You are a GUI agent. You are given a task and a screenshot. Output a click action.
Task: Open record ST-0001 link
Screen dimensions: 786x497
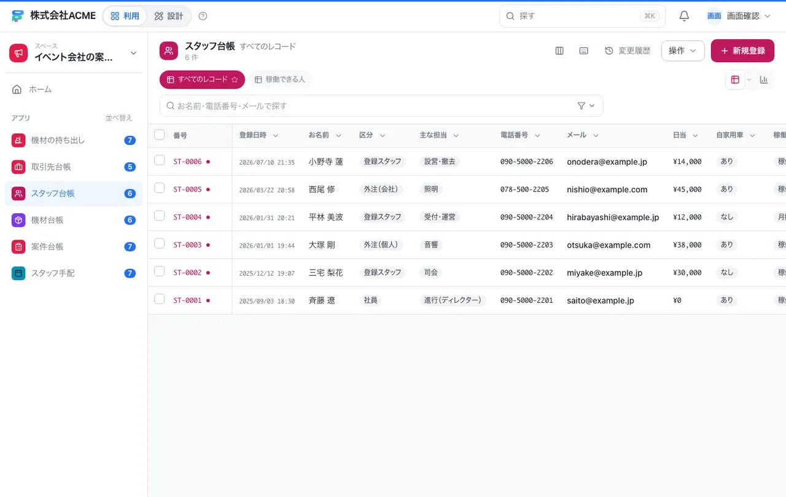(187, 301)
